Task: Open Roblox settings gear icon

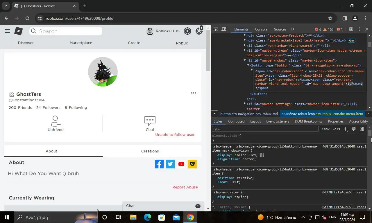Action: (x=199, y=31)
